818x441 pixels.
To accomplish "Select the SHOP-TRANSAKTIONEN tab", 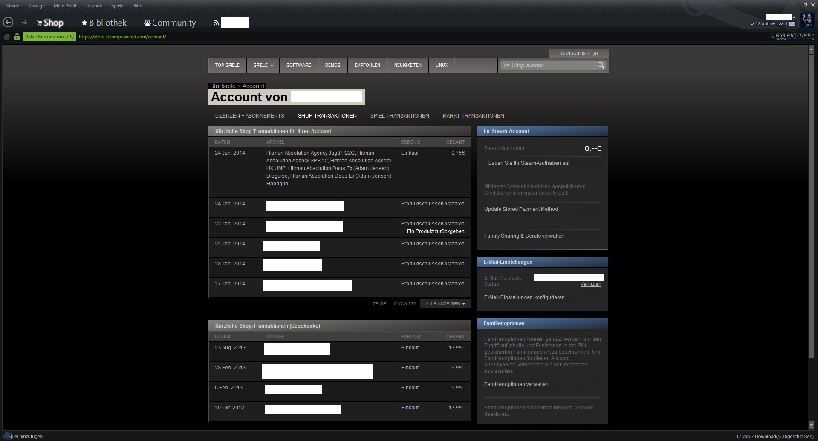I will click(x=327, y=116).
